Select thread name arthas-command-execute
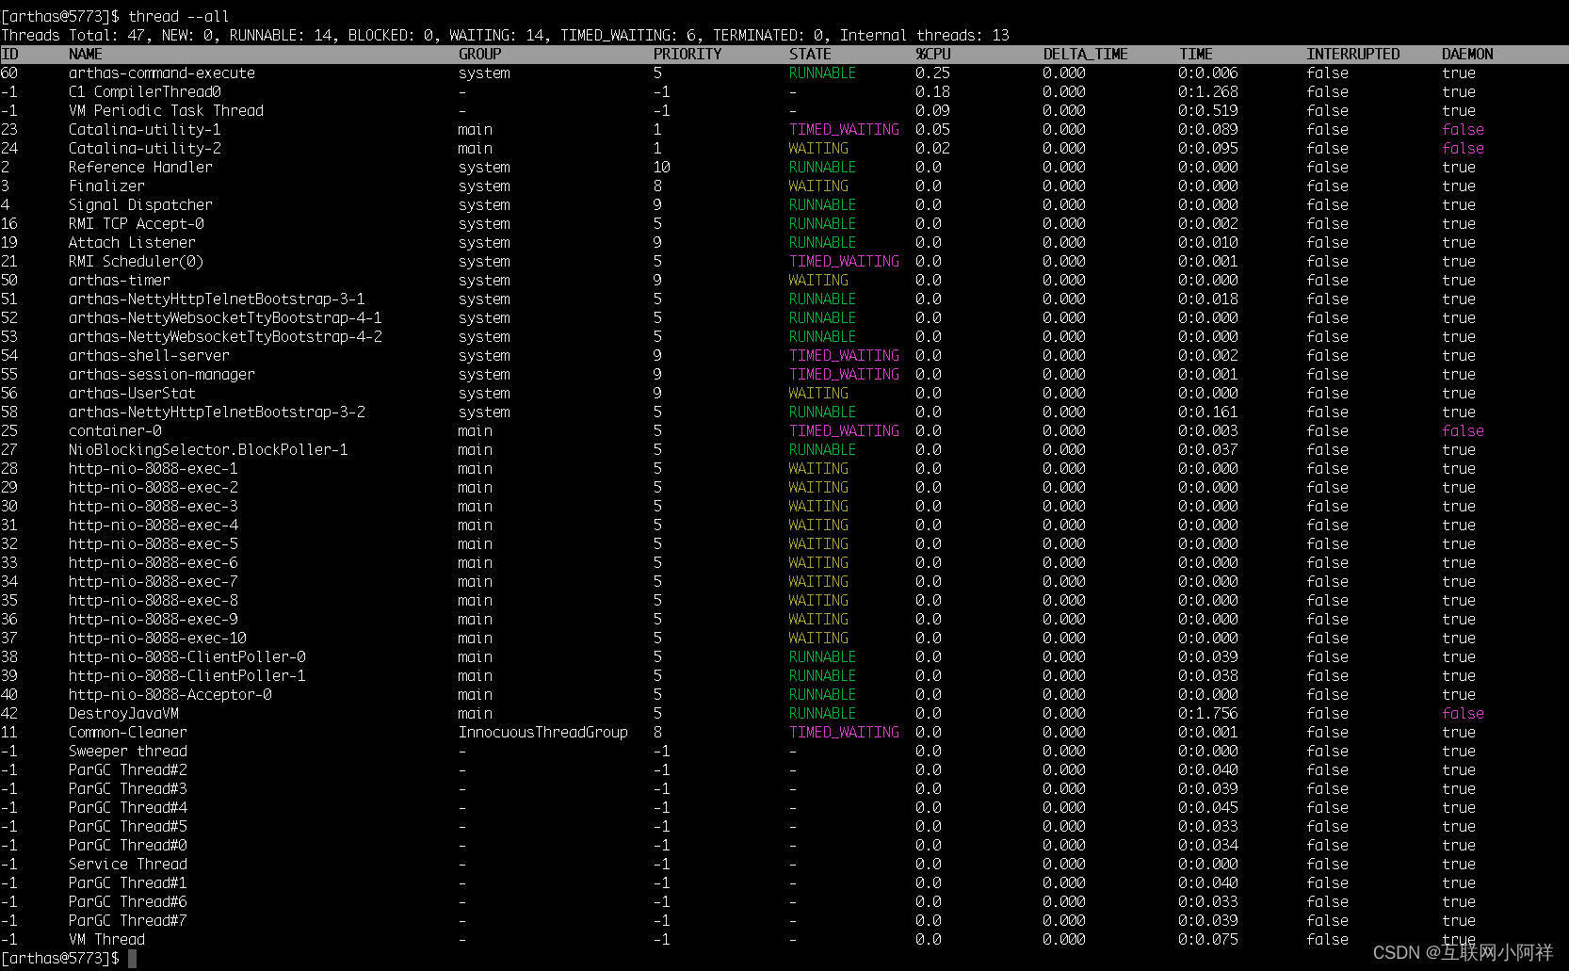The image size is (1569, 971). [x=162, y=73]
